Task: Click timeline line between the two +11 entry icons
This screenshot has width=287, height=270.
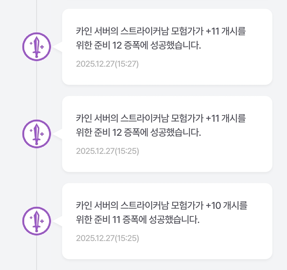Action: tap(37, 90)
